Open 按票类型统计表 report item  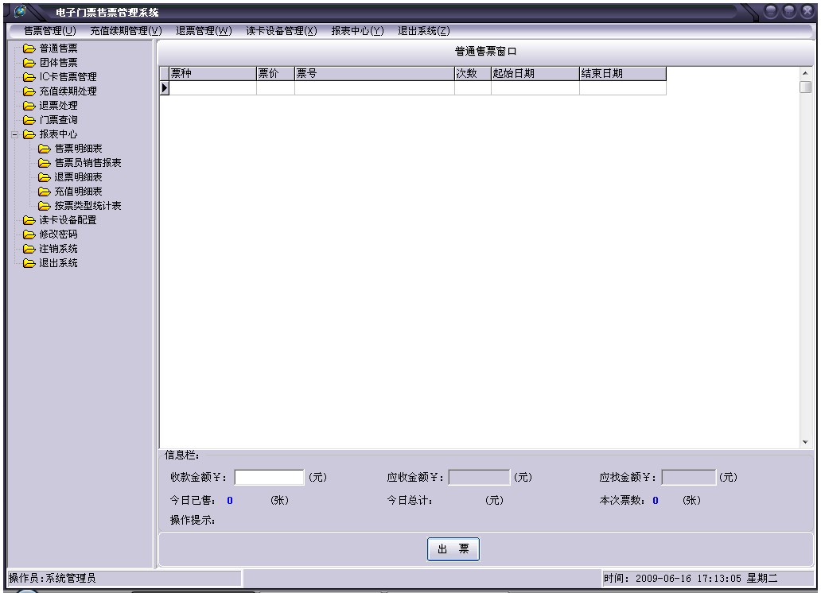click(x=88, y=206)
